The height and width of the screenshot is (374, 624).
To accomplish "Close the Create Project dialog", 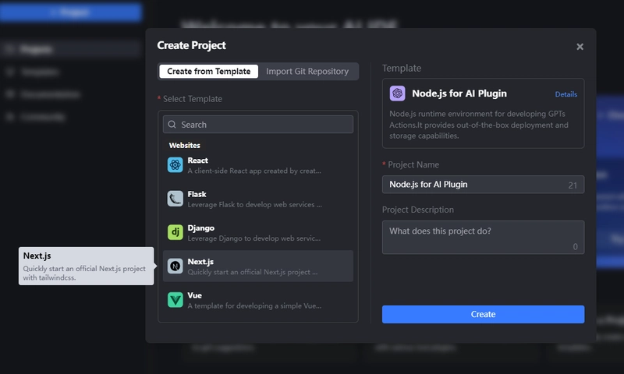I will coord(580,47).
